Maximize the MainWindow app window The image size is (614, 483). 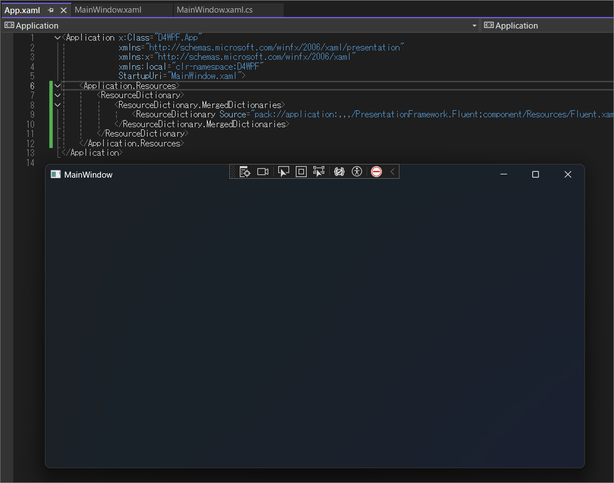[x=536, y=174]
